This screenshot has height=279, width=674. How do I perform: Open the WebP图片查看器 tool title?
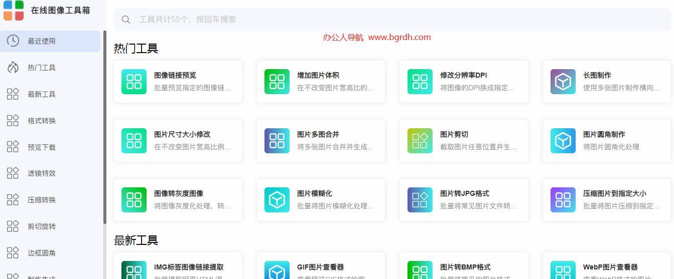click(x=610, y=267)
